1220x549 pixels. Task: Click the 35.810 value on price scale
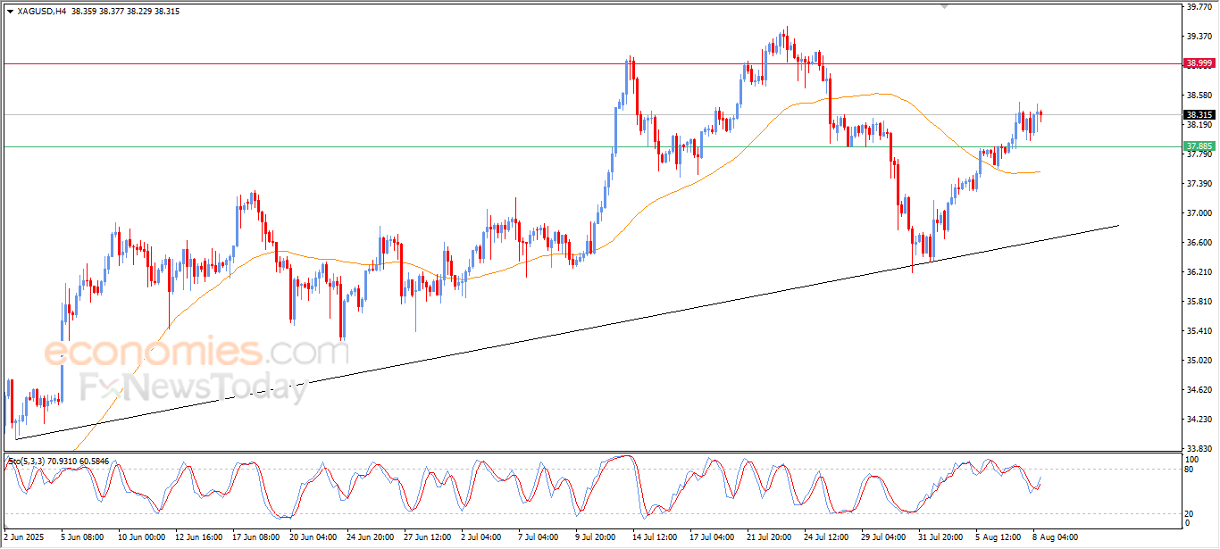tap(1199, 301)
